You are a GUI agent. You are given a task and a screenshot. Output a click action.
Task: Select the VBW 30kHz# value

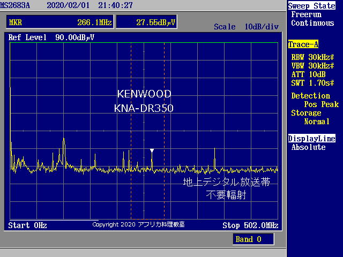[x=312, y=66]
